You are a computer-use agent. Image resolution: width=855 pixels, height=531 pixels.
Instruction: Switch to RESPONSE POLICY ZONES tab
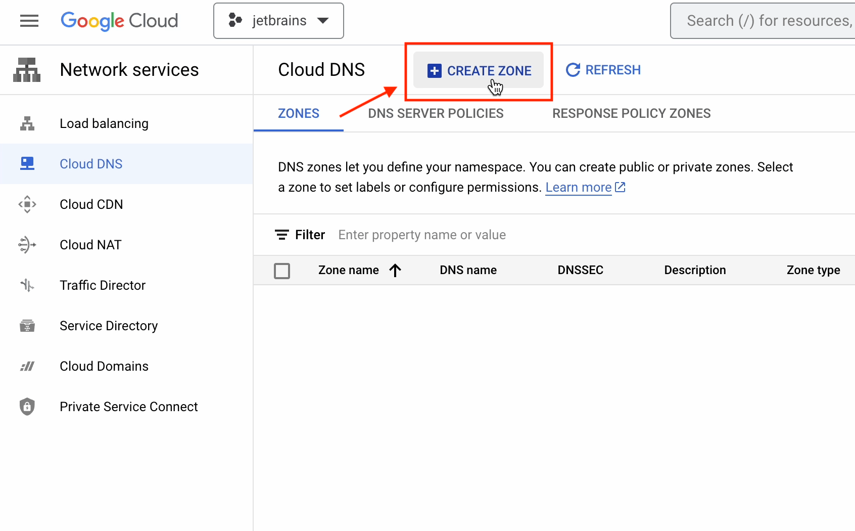pos(631,113)
